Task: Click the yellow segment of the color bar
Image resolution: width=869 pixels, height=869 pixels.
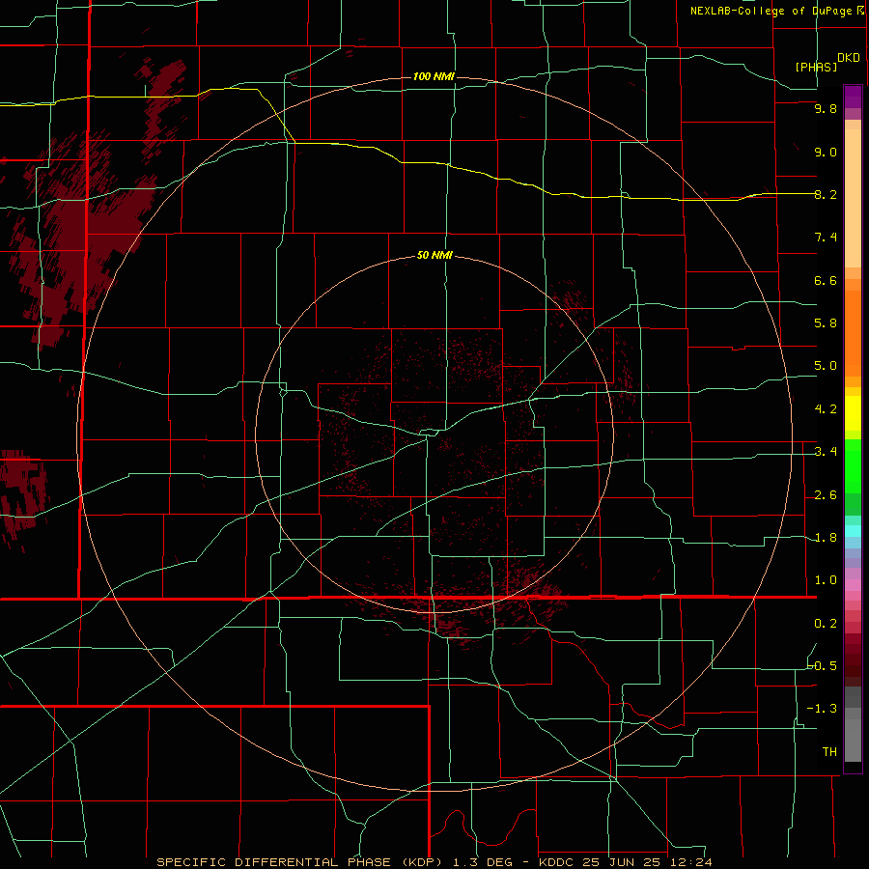Action: tap(853, 413)
